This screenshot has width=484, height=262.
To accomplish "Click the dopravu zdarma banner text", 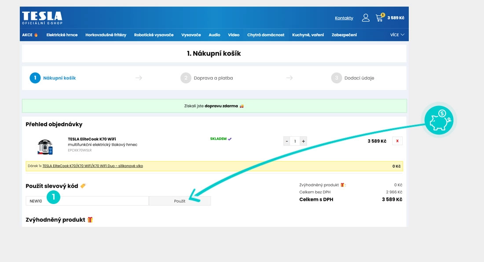I will 221,106.
